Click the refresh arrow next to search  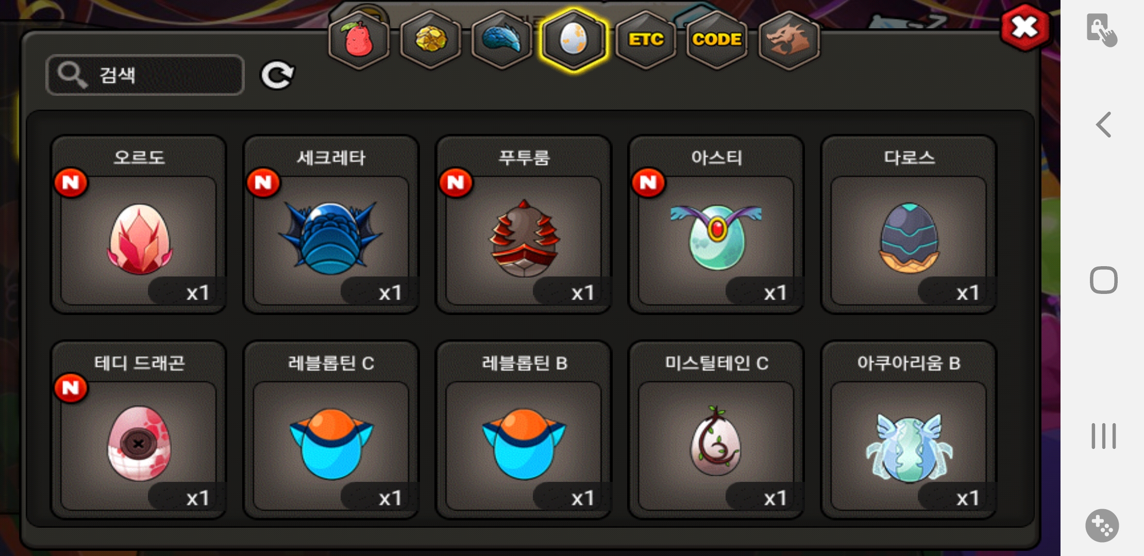277,76
